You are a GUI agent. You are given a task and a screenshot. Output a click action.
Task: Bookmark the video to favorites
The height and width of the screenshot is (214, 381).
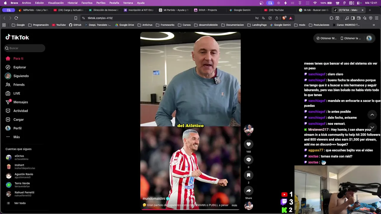point(249,175)
